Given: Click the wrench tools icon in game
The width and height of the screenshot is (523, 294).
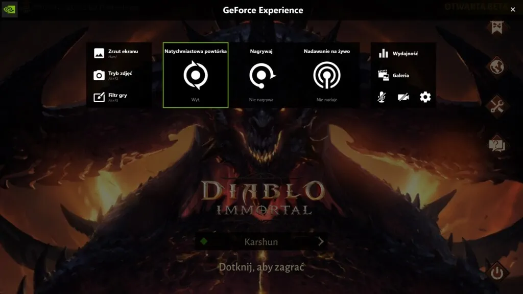Looking at the screenshot, I should [496, 106].
